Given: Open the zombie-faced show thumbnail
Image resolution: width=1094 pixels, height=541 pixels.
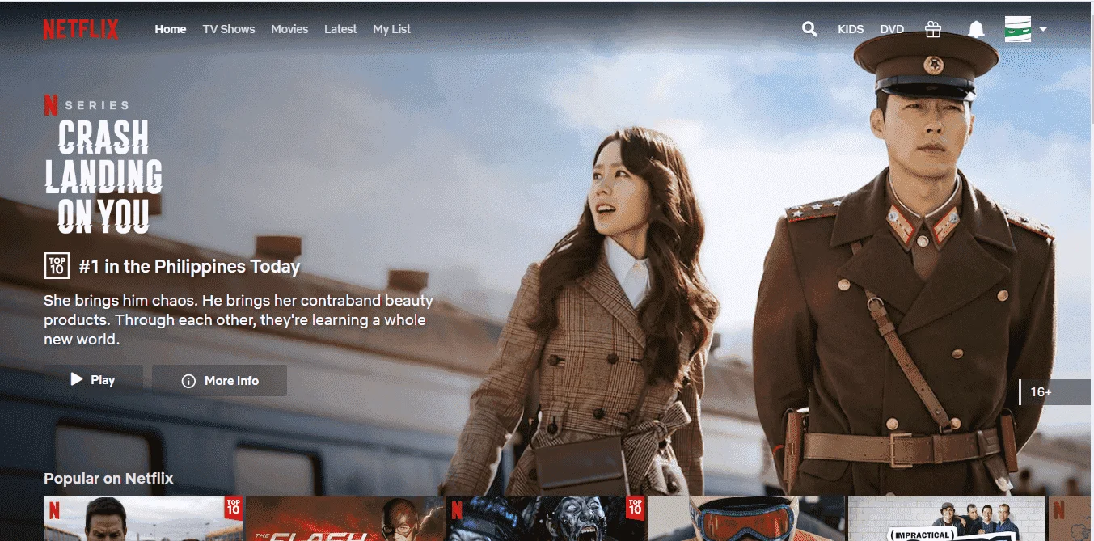Looking at the screenshot, I should (546, 518).
